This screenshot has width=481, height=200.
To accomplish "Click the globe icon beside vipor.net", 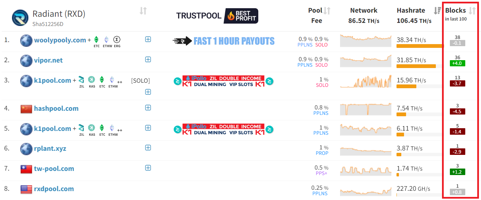I will tap(26, 61).
